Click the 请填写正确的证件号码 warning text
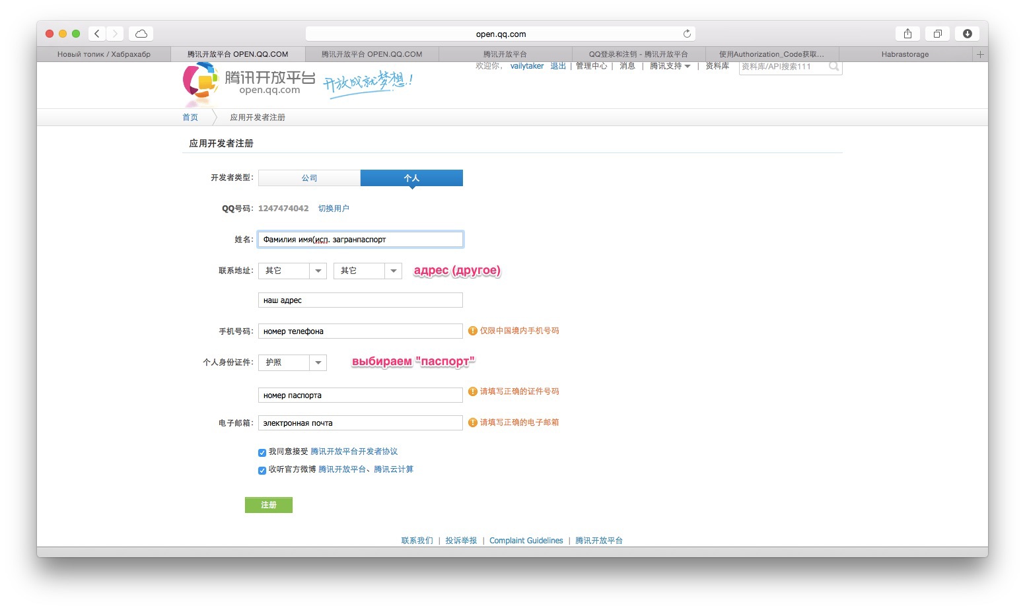The image size is (1025, 610). pos(519,391)
